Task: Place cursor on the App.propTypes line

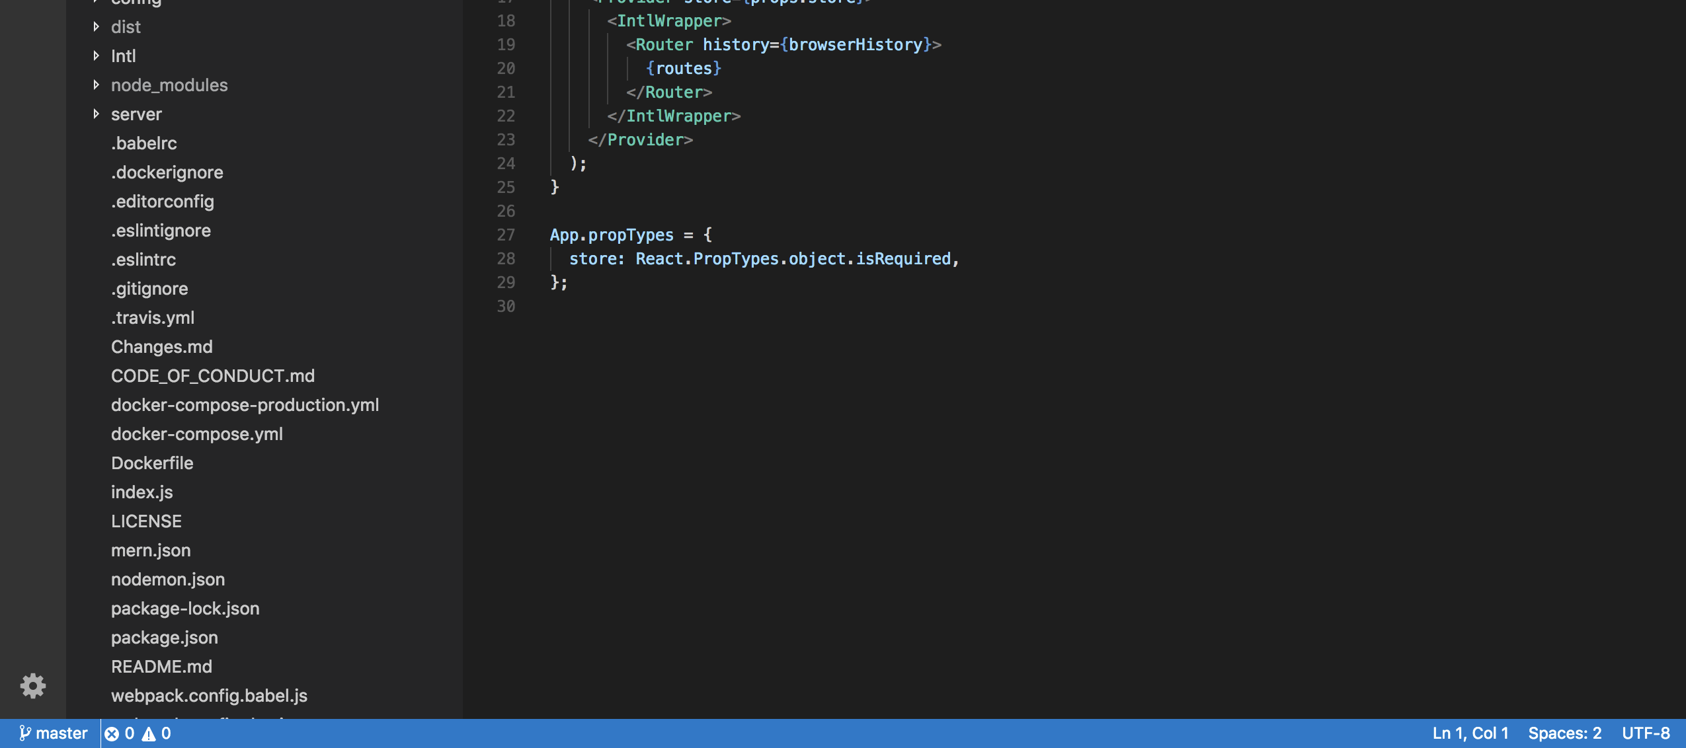Action: (628, 235)
